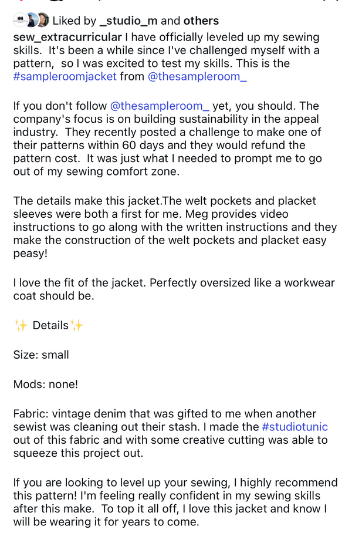Click the "Details" heading text
The height and width of the screenshot is (533, 352).
point(50,325)
